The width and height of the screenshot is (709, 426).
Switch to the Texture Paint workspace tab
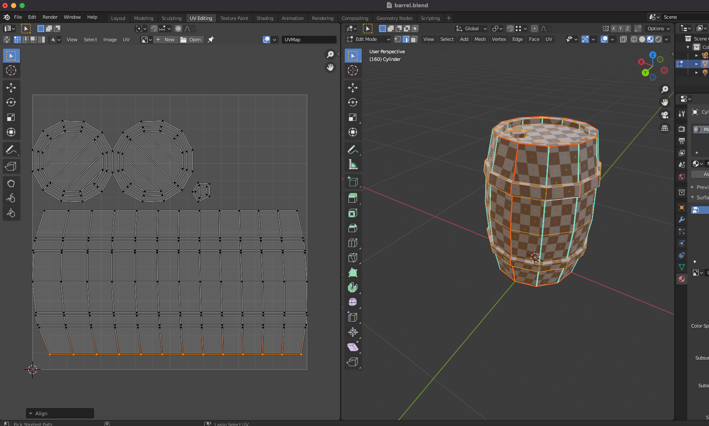click(234, 18)
